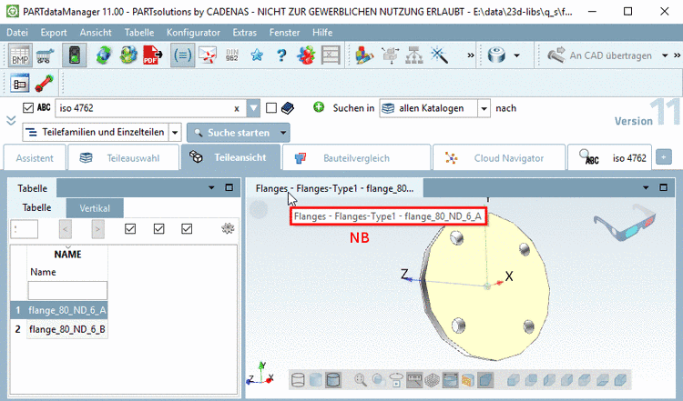Open the search history dropdown arrow
This screenshot has height=401, width=683.
(253, 108)
